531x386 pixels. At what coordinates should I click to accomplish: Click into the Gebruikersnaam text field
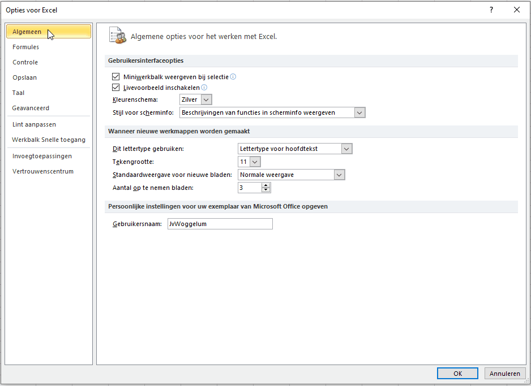click(220, 224)
